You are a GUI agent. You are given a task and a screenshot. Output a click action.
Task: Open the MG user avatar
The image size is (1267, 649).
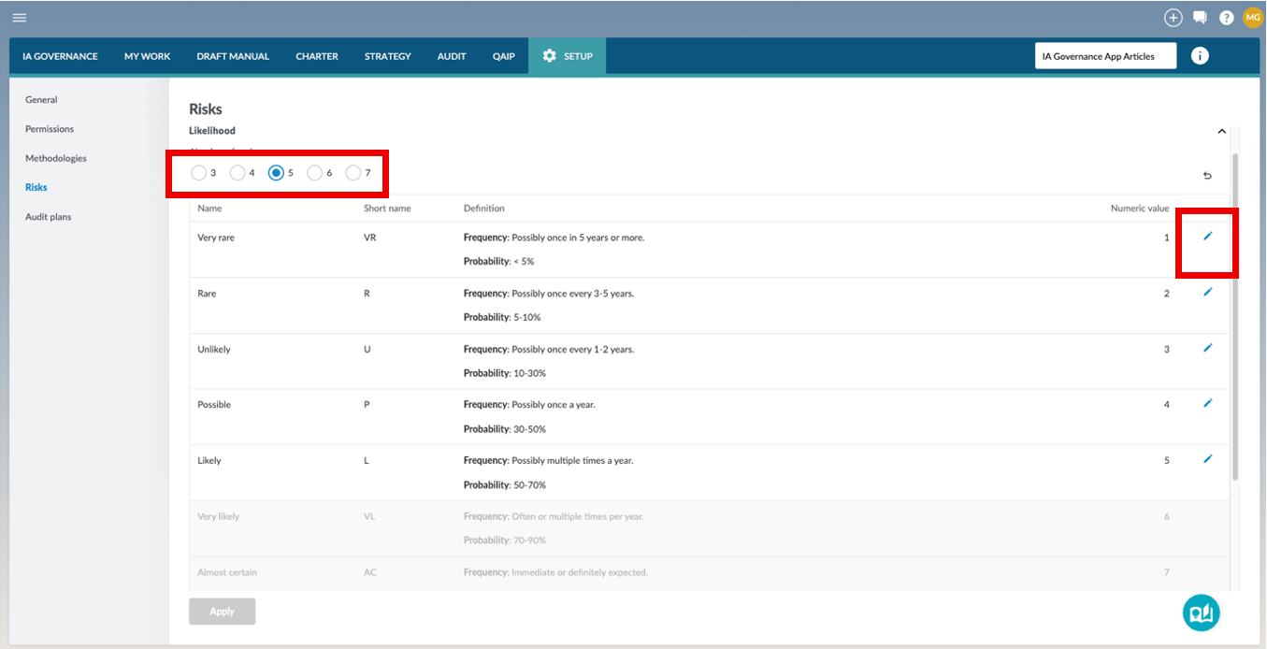click(x=1253, y=18)
